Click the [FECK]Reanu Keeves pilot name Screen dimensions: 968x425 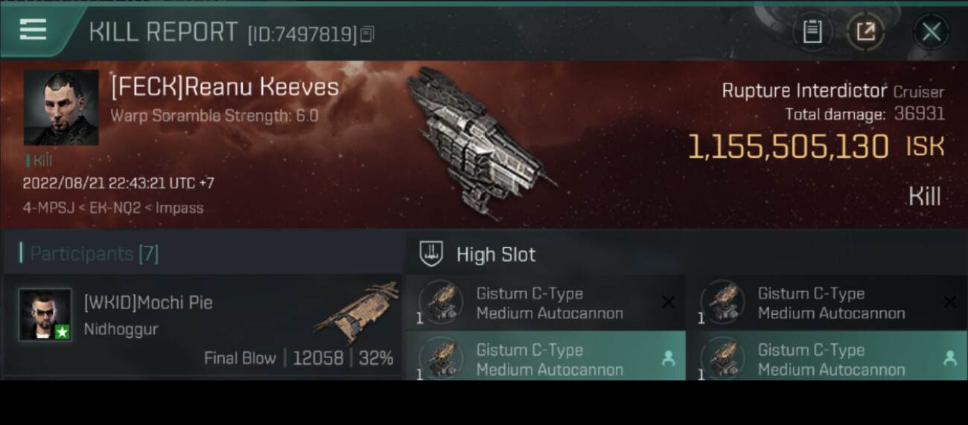[225, 87]
